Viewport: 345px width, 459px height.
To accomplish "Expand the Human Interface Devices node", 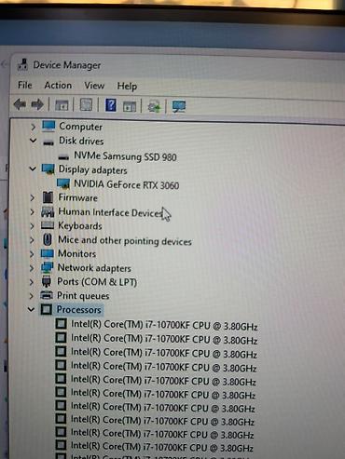I will tap(32, 211).
